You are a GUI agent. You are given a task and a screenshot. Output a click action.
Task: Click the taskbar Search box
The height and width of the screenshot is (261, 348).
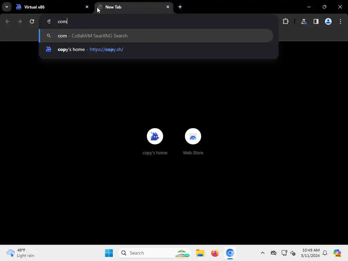coord(155,253)
